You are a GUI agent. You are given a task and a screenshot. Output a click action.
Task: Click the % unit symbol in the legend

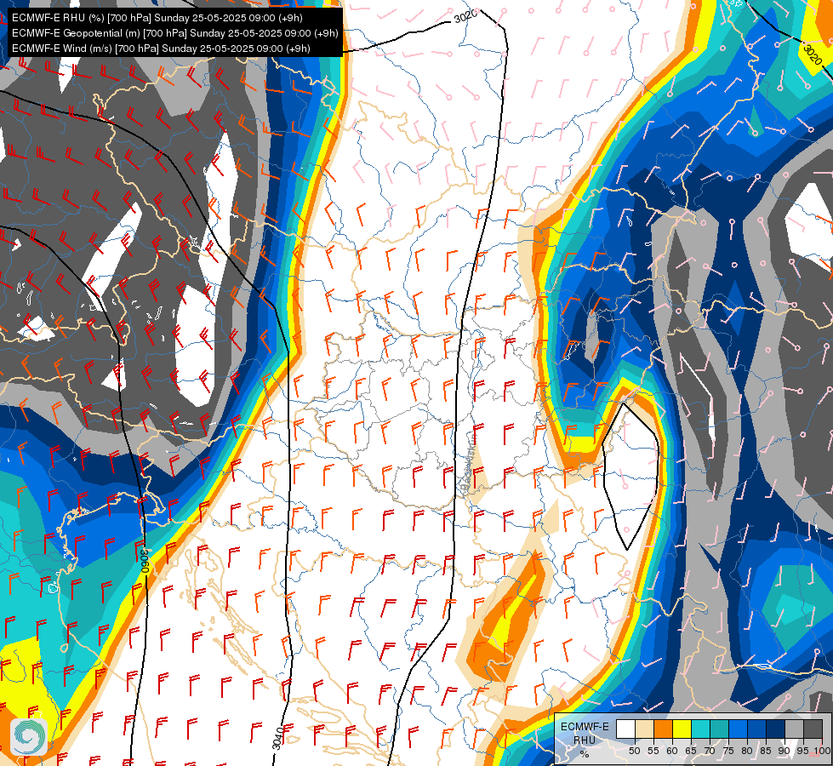tap(585, 754)
